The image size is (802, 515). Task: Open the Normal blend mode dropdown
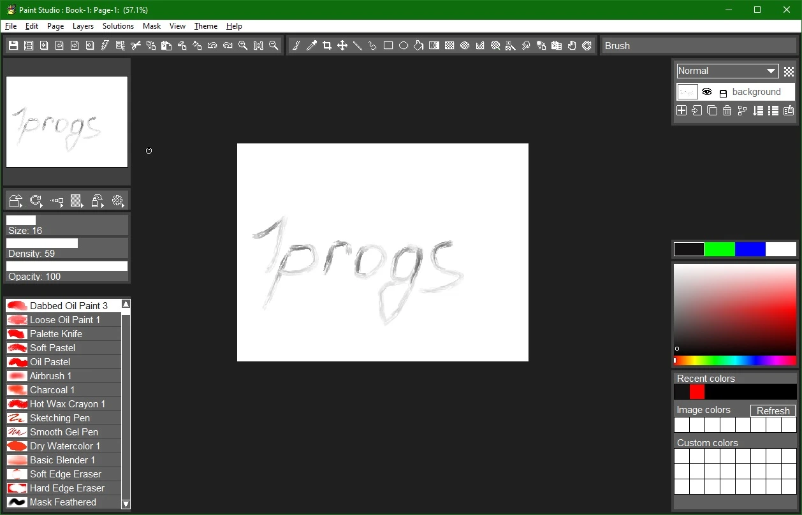(727, 71)
